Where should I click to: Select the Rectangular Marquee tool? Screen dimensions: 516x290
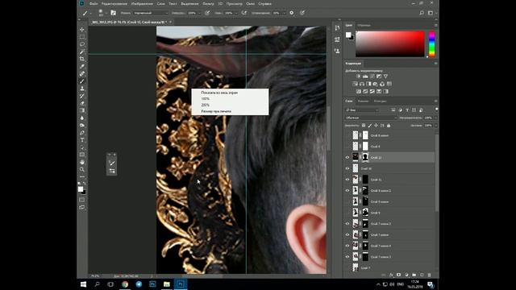pyautogui.click(x=82, y=37)
